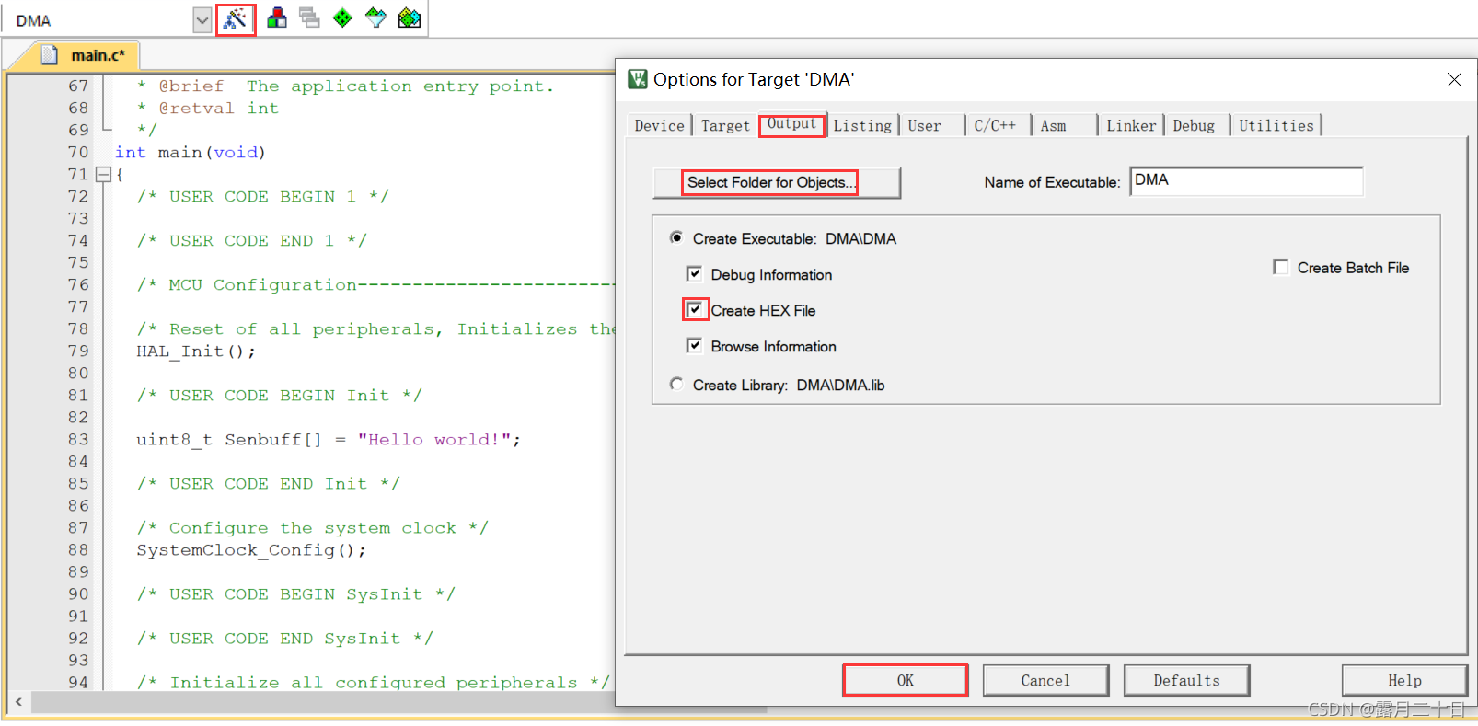Open Options for Target magic wand icon
Viewport: 1478px width, 726px height.
click(236, 17)
